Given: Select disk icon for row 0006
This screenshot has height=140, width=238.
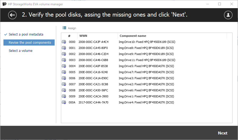Looking at the screenshot, I should click(64, 78).
